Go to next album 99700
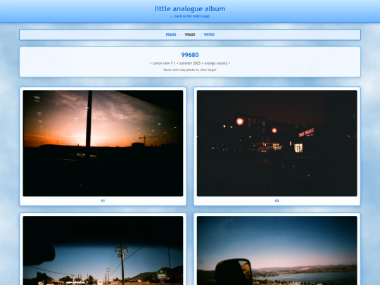The width and height of the screenshot is (380, 285). click(209, 34)
